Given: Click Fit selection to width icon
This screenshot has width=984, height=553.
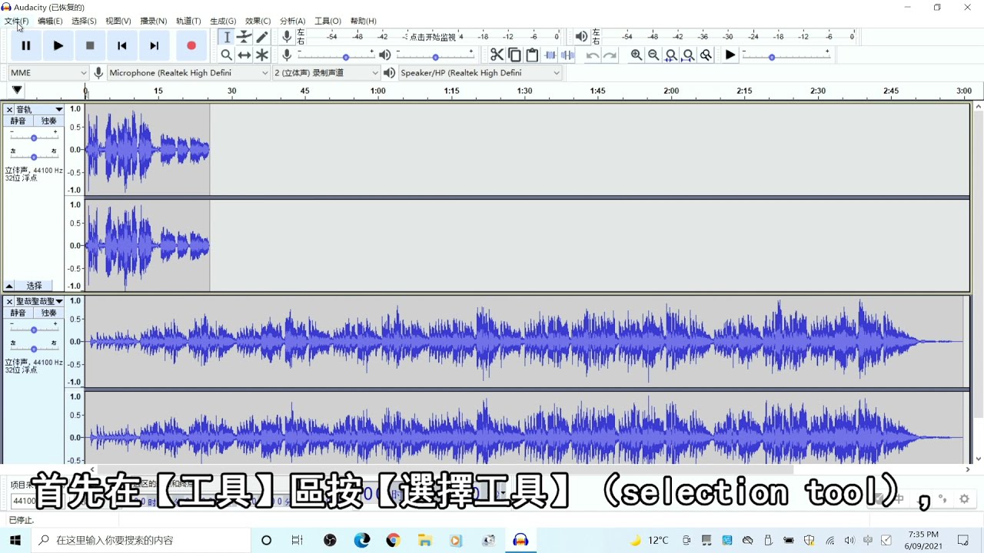Looking at the screenshot, I should point(671,55).
